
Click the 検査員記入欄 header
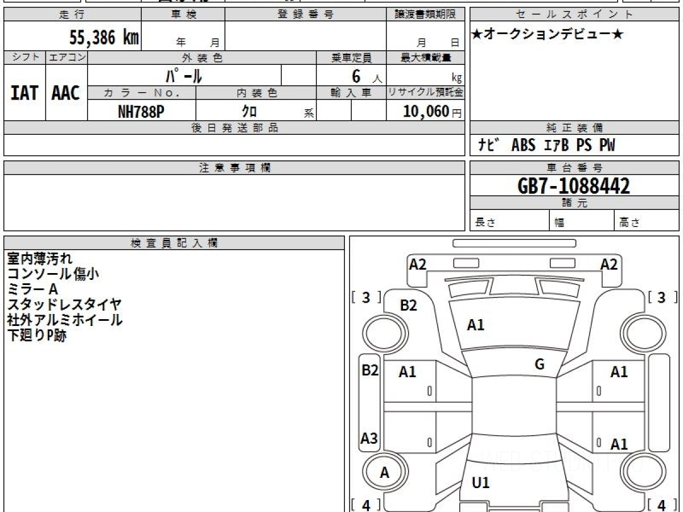pos(174,242)
